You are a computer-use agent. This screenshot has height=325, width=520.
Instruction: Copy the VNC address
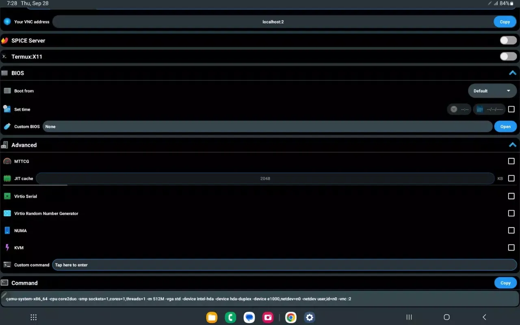tap(505, 22)
